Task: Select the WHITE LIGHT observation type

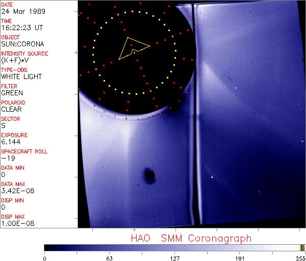Action: [x=21, y=76]
